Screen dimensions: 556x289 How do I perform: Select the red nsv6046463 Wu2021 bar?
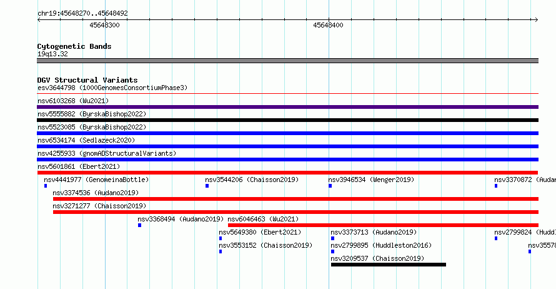point(384,225)
